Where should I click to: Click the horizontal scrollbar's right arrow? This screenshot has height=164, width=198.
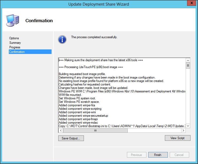(183, 131)
